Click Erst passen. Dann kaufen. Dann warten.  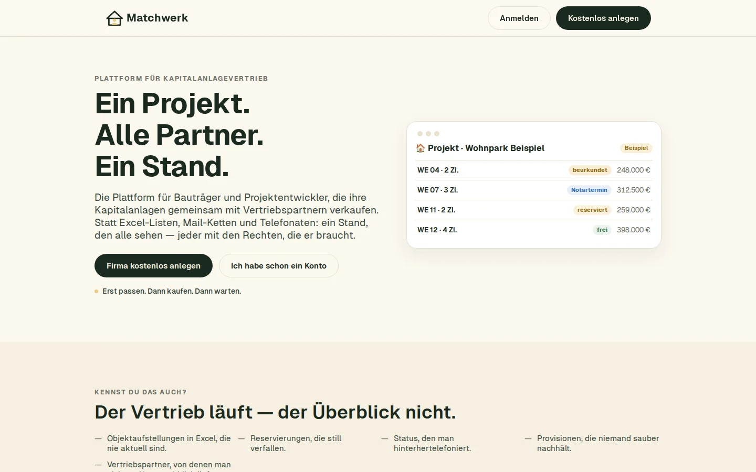click(172, 291)
